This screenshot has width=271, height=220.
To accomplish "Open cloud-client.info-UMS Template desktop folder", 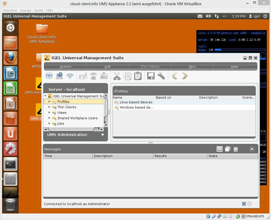I will tap(42, 34).
